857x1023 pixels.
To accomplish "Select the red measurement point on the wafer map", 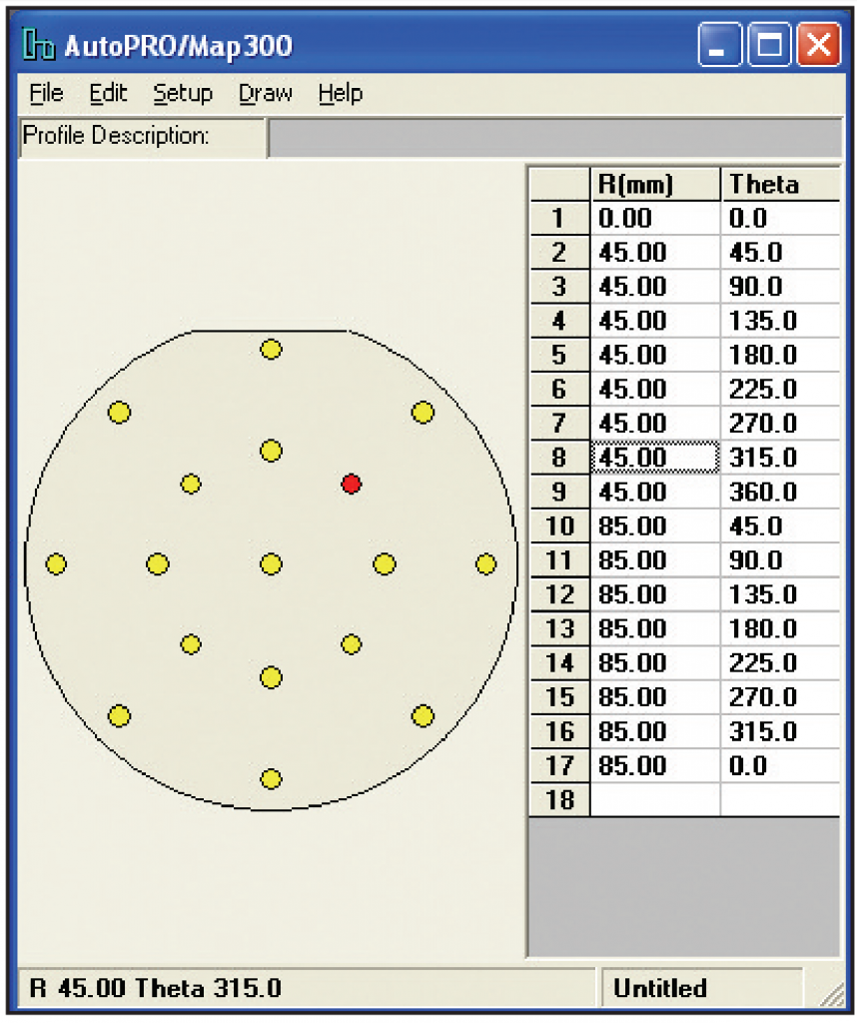I will pos(351,485).
